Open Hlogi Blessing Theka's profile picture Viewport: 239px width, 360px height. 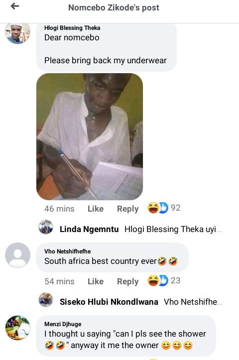18,33
